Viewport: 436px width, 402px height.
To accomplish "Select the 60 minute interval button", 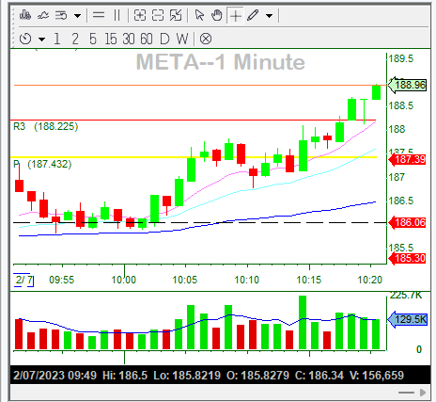I will (x=147, y=39).
